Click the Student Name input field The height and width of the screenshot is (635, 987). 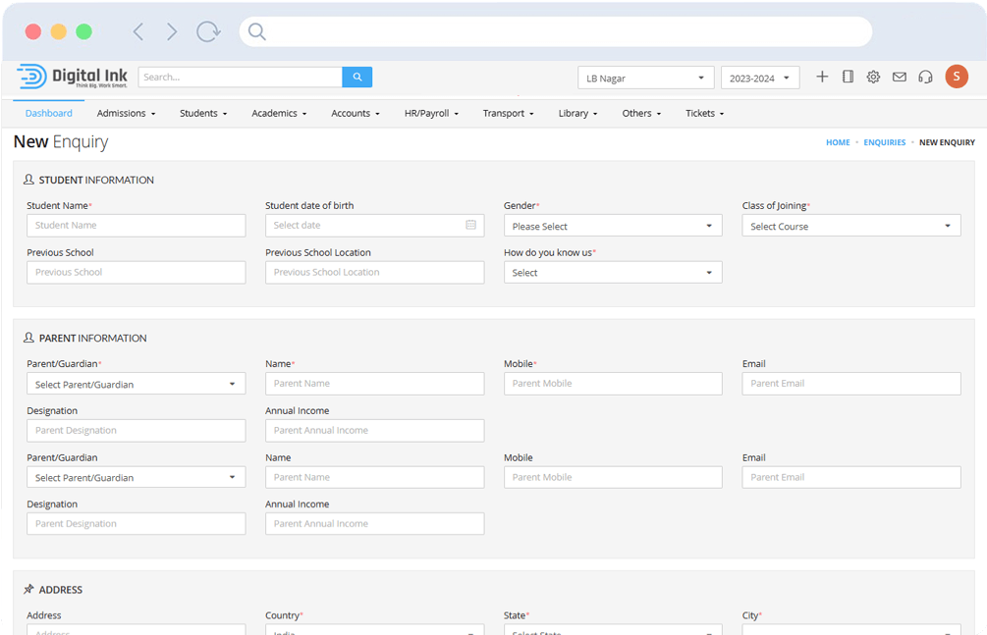136,226
